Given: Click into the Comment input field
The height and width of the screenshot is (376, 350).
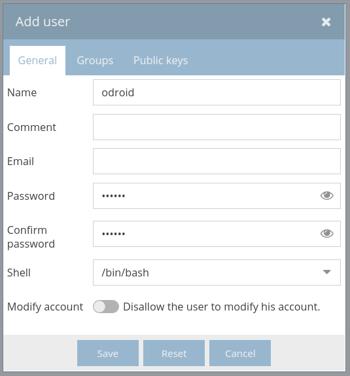Looking at the screenshot, I should [217, 127].
